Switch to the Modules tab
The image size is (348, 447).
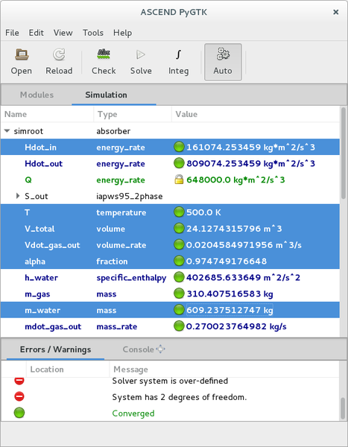(37, 95)
